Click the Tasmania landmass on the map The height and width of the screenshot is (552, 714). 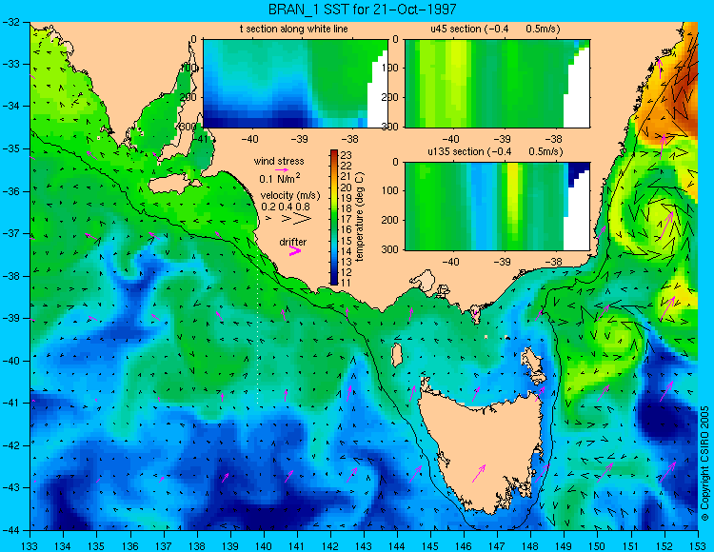[483, 450]
